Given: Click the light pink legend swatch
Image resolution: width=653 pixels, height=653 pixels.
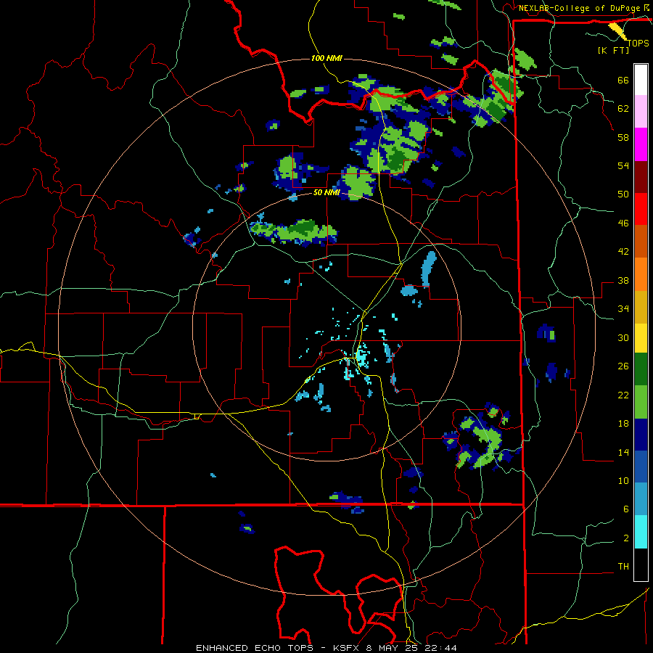Looking at the screenshot, I should tap(641, 112).
